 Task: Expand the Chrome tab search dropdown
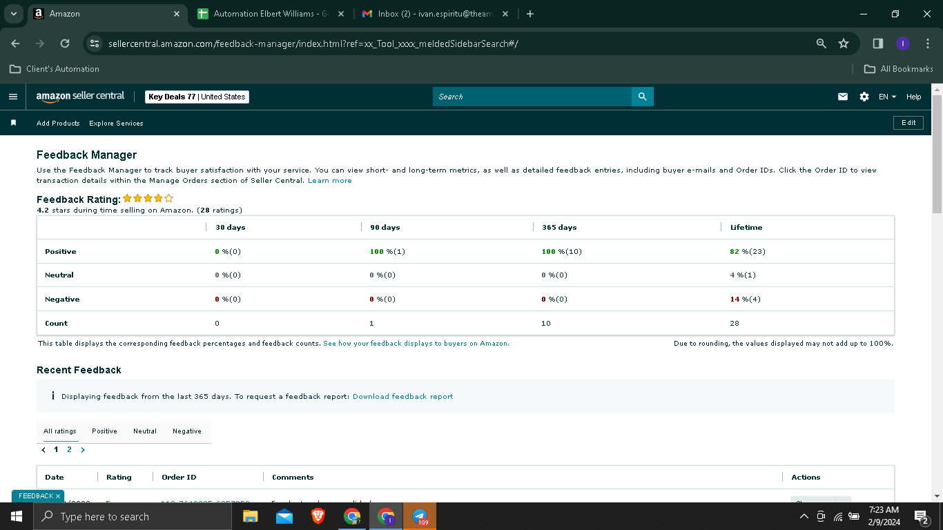click(x=14, y=14)
